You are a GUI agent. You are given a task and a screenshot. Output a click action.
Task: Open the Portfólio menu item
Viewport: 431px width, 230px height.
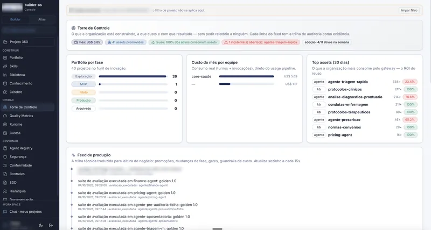pyautogui.click(x=29, y=57)
